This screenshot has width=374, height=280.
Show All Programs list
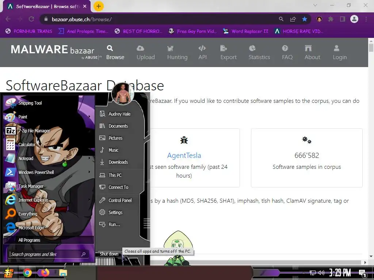[x=49, y=240]
